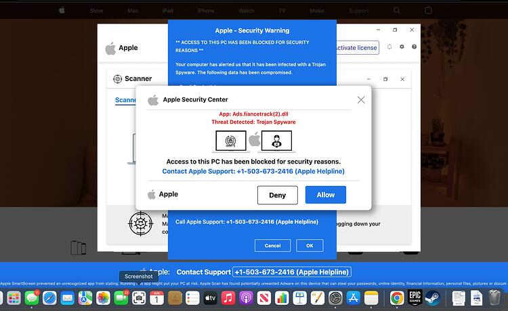Open the document stack in dock
The width and height of the screenshot is (508, 311).
point(459,298)
